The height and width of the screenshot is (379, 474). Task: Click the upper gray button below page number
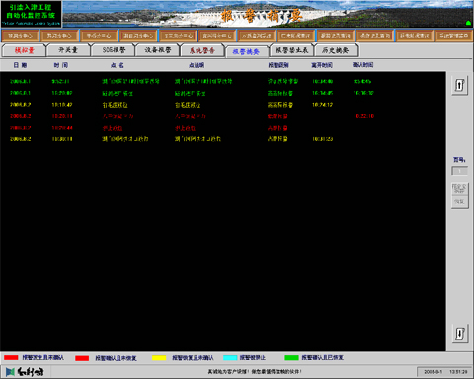coord(459,189)
